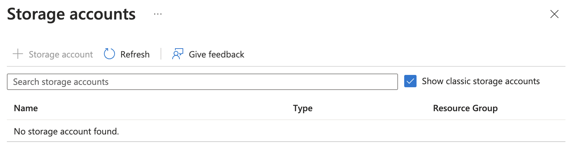Focus the Search storage accounts field
573x156 pixels.
coord(202,82)
